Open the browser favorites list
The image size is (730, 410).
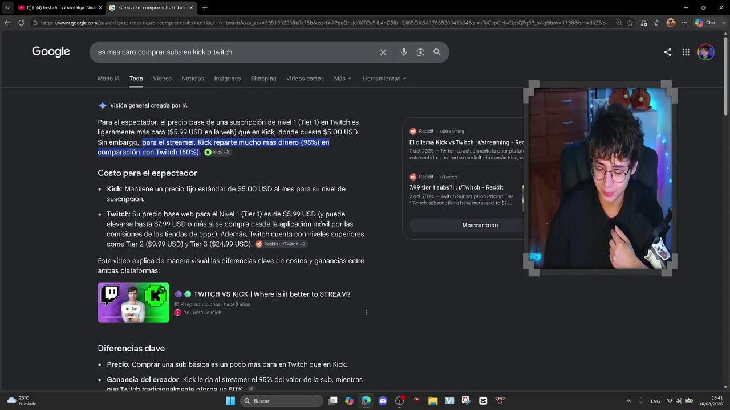point(658,23)
